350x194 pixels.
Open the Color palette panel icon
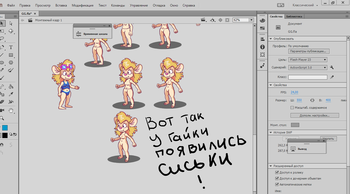(262, 20)
